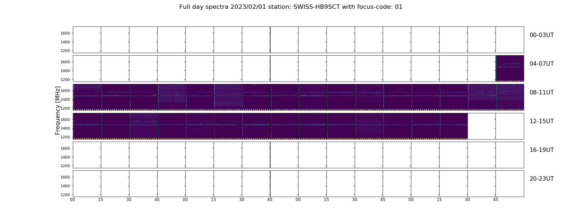Screen dimensions: 582x221
Task: Click the 1600 tick label of the 00-03UT row
Action: tap(65, 33)
